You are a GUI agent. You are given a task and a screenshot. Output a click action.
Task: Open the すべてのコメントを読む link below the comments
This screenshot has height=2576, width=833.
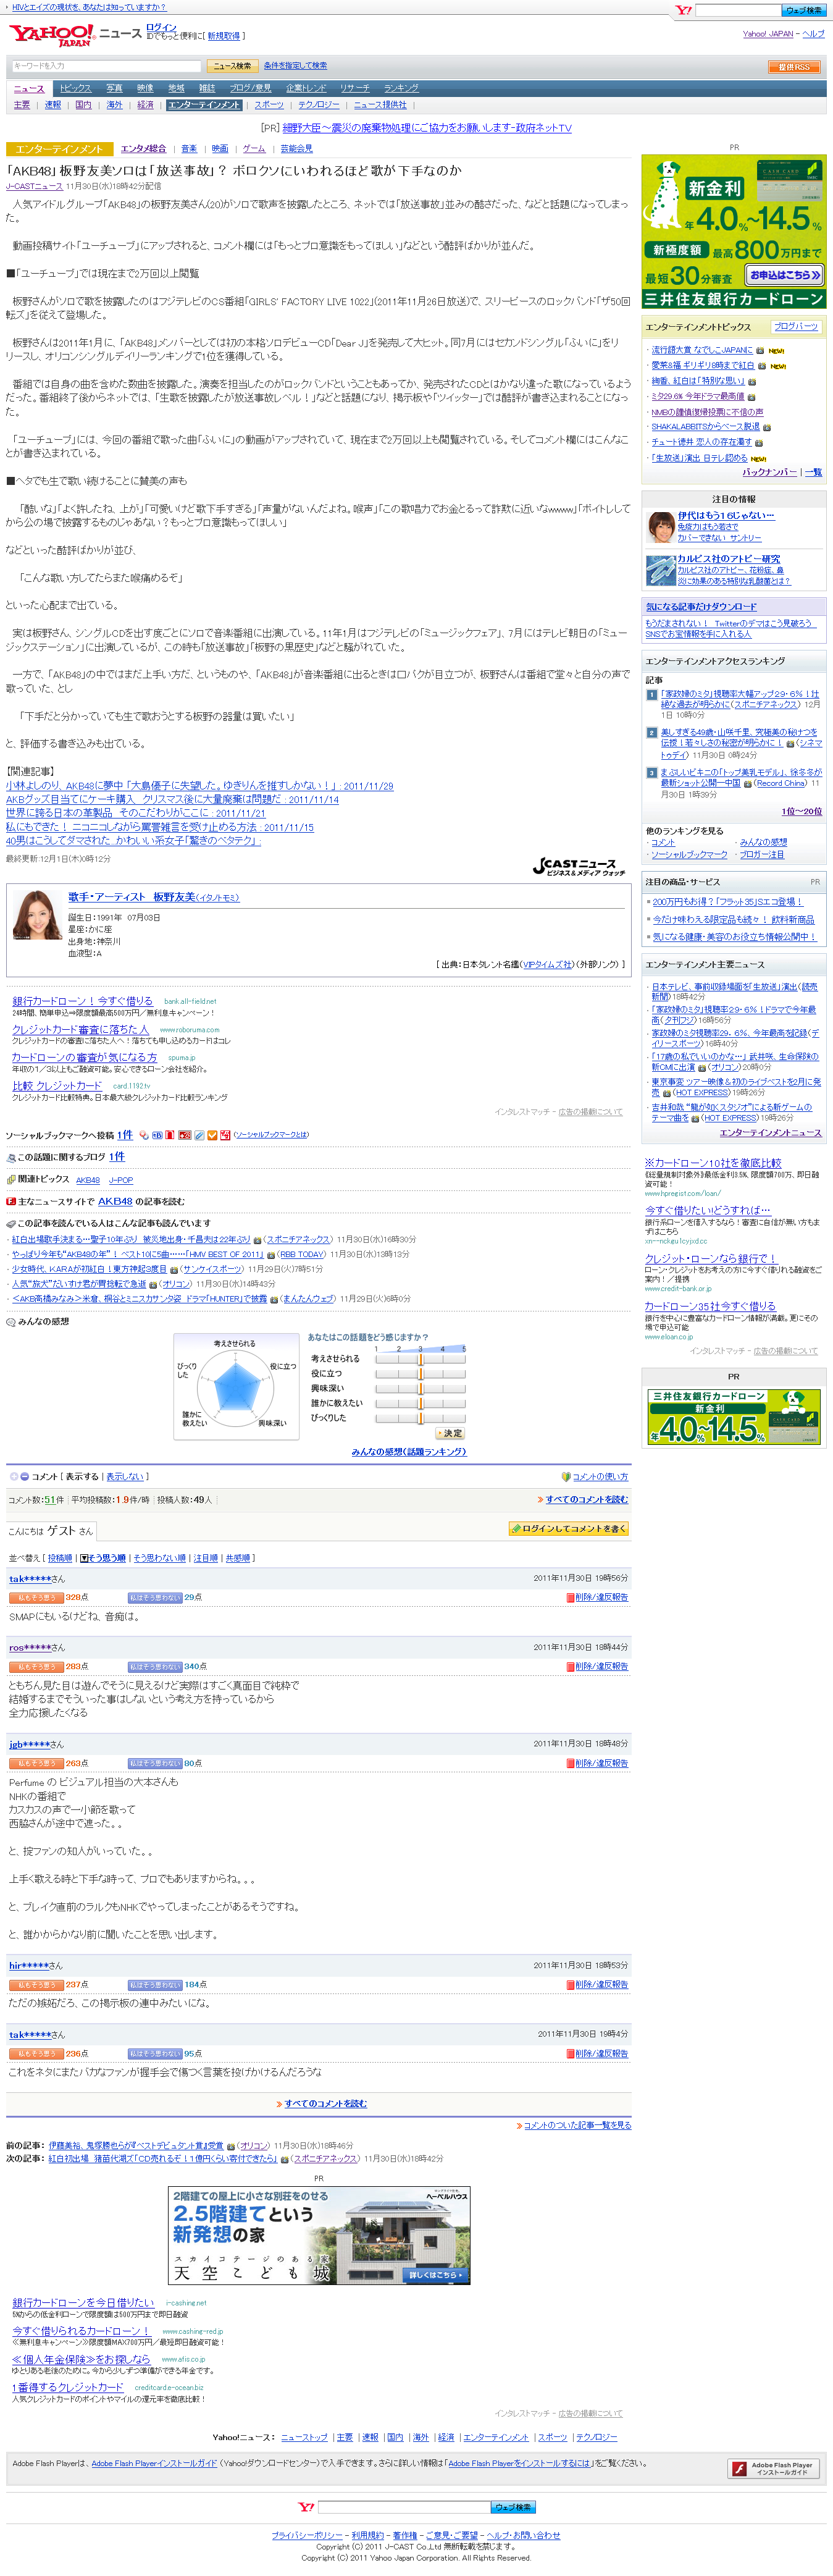coord(325,2104)
